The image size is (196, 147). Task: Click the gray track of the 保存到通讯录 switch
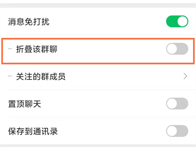183,131
